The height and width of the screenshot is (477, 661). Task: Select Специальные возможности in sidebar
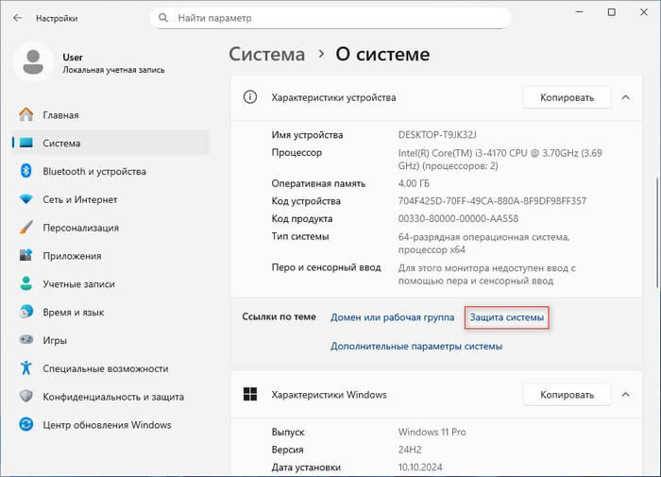pyautogui.click(x=105, y=368)
